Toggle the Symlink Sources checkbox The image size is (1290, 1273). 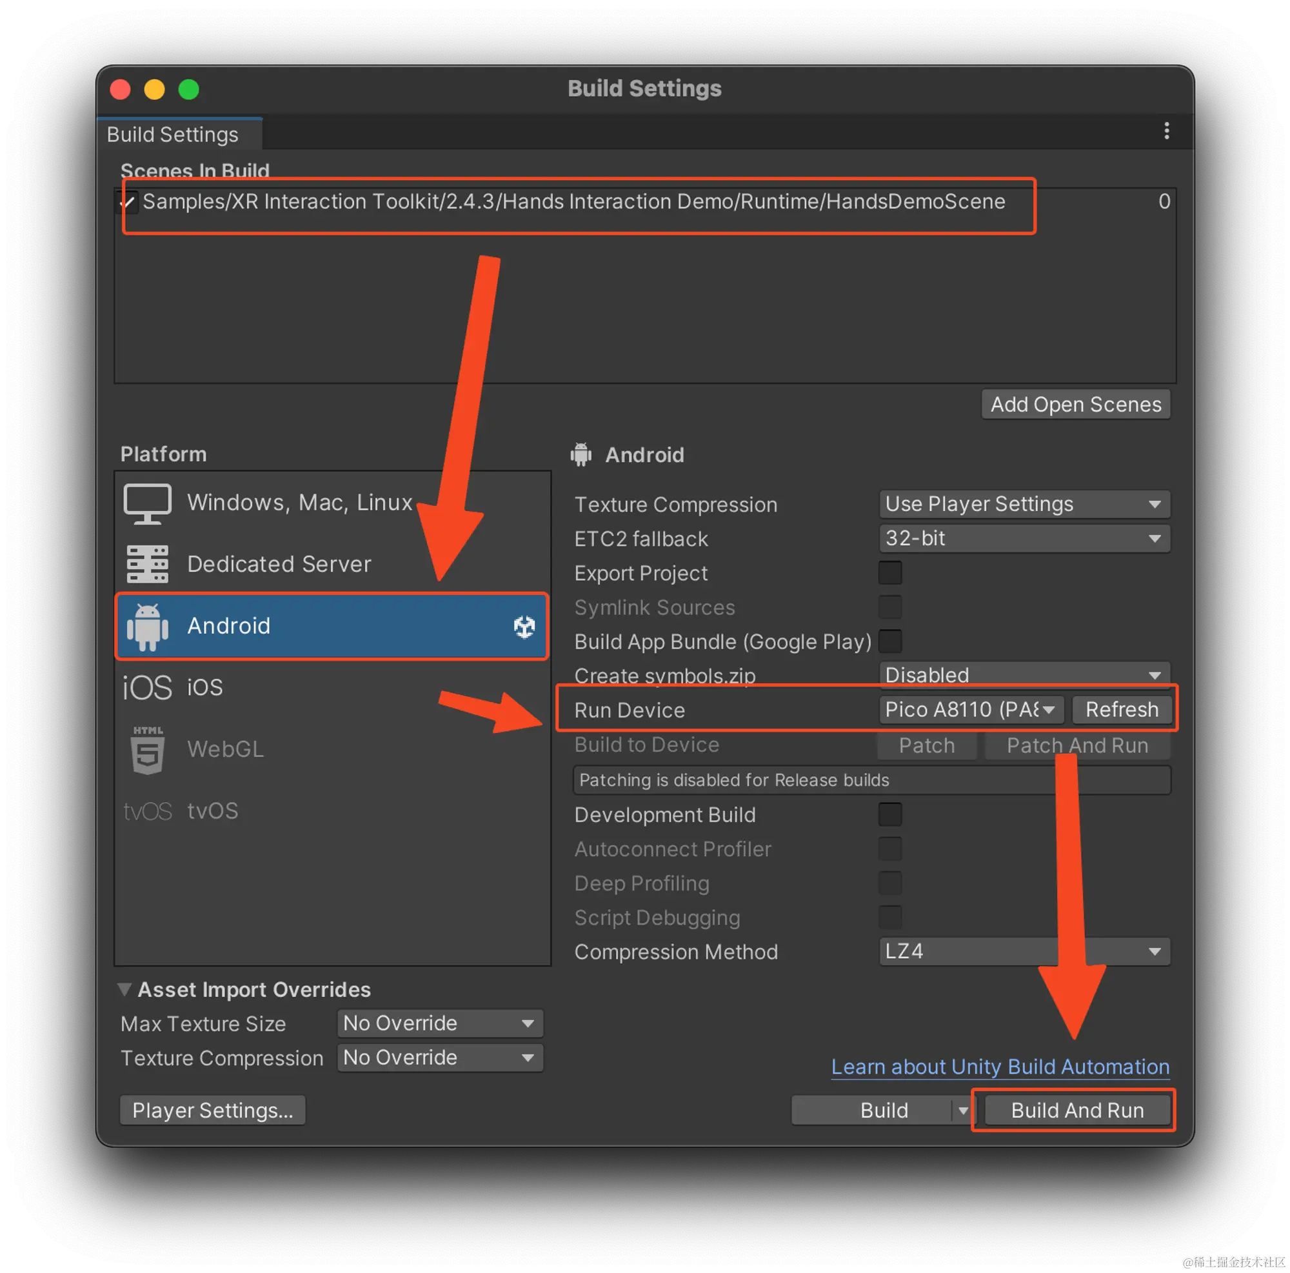890,607
